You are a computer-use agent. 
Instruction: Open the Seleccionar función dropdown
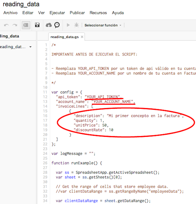pos(103,25)
